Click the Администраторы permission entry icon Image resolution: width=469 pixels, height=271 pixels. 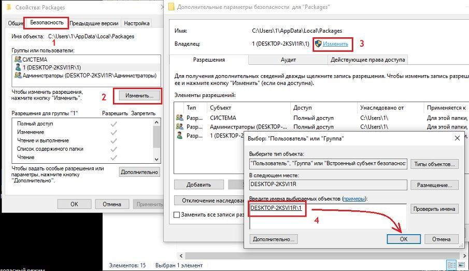180,126
